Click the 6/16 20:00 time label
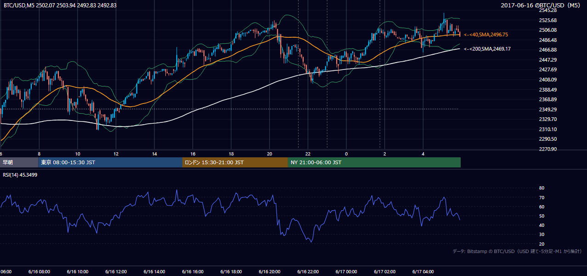The image size is (587, 276). coord(270,272)
